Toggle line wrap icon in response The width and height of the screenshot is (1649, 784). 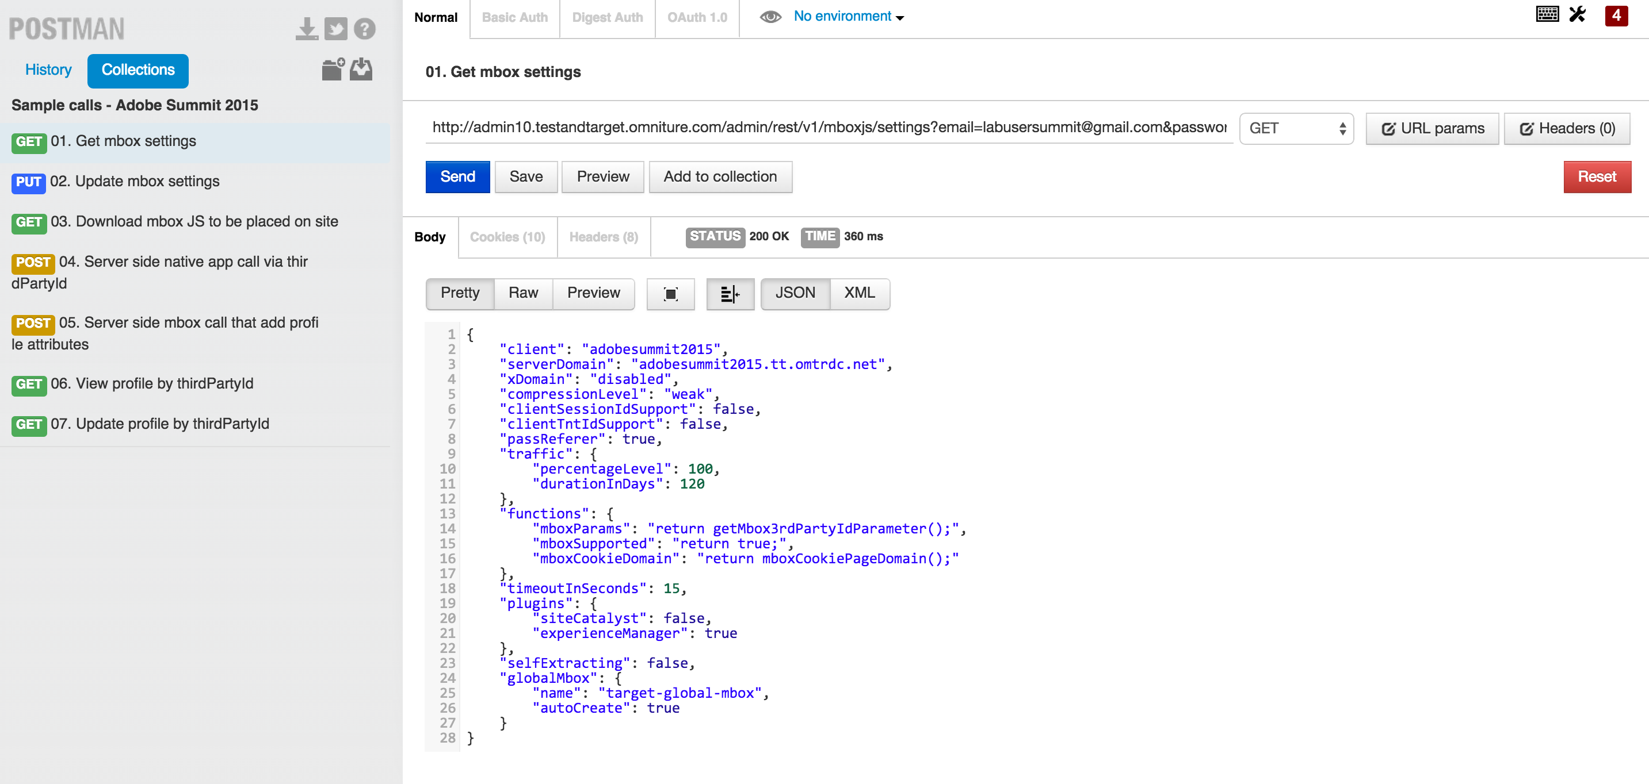click(x=730, y=294)
